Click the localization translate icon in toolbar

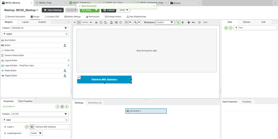[x=136, y=22]
